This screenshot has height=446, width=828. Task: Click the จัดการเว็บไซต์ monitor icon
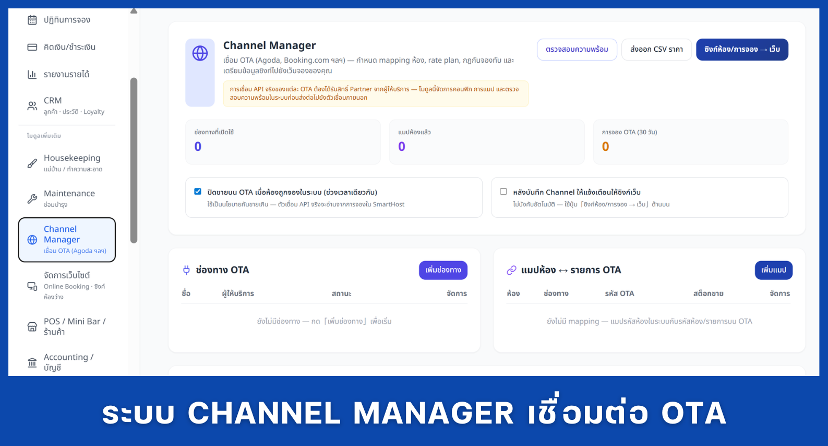32,286
